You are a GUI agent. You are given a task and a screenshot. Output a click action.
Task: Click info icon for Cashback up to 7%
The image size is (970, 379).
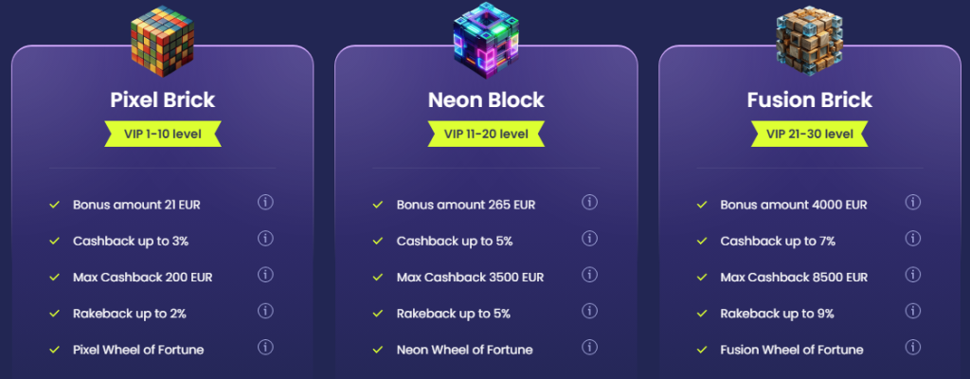click(x=913, y=239)
